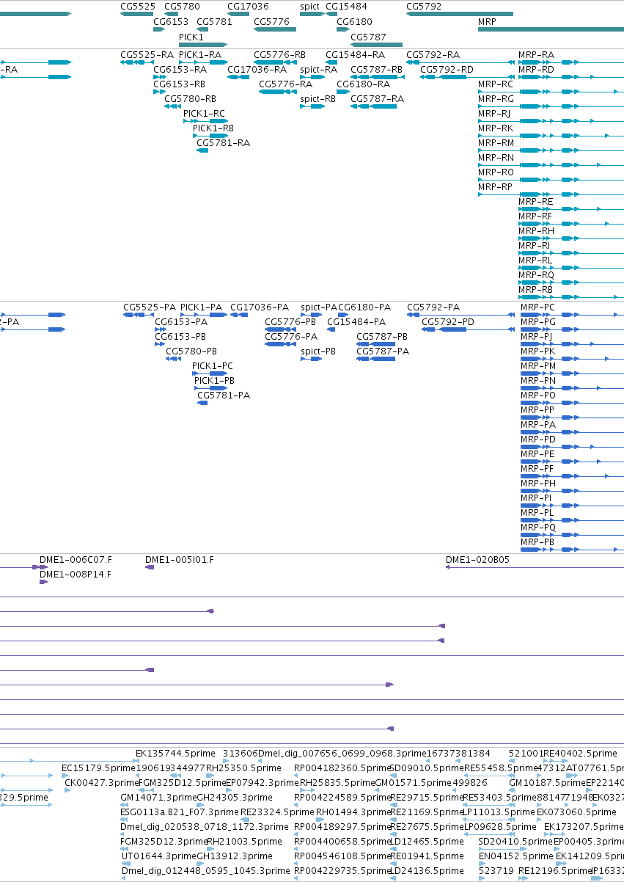Viewport: 624px width, 882px height.
Task: Select protein CG17036-PA
Action: pyautogui.click(x=260, y=307)
